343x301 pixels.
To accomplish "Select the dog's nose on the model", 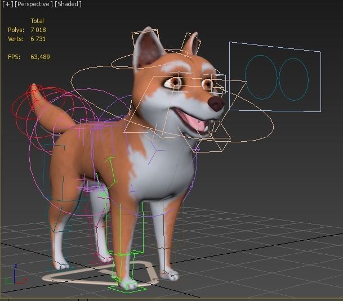I will coord(216,104).
